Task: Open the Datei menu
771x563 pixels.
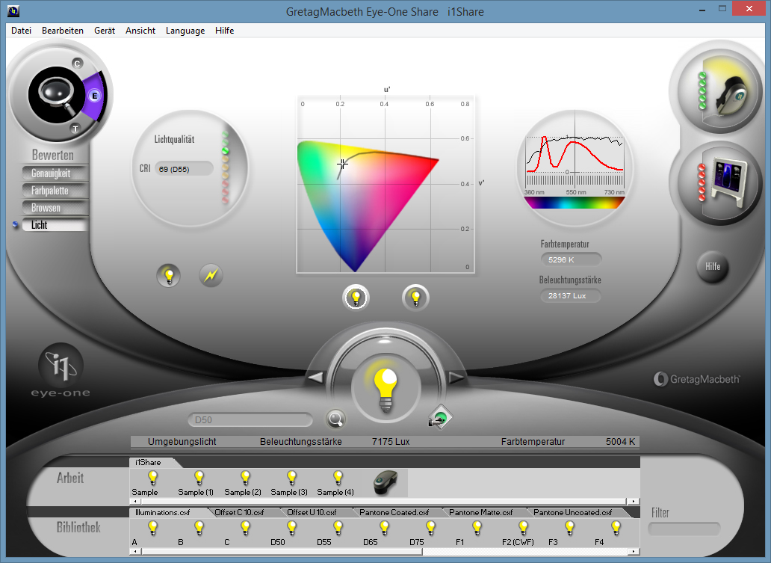Action: (x=21, y=31)
